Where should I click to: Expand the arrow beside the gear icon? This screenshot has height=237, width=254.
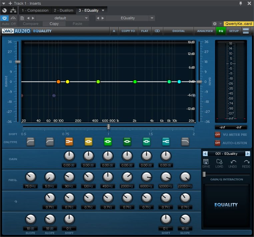point(220,24)
